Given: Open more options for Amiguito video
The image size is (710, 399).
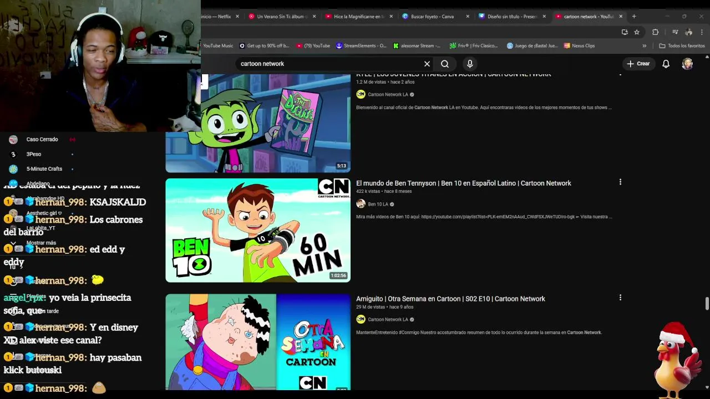Looking at the screenshot, I should tap(620, 298).
